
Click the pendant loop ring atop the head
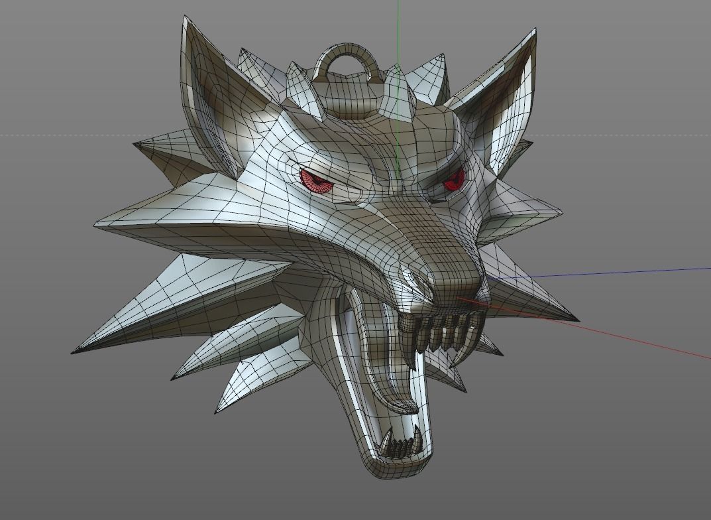point(349,62)
